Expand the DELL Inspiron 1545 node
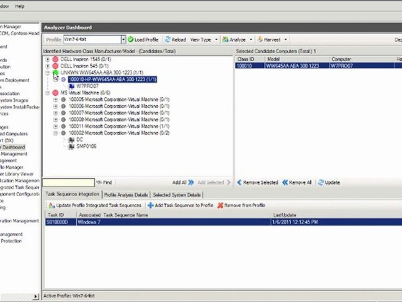 [47, 59]
